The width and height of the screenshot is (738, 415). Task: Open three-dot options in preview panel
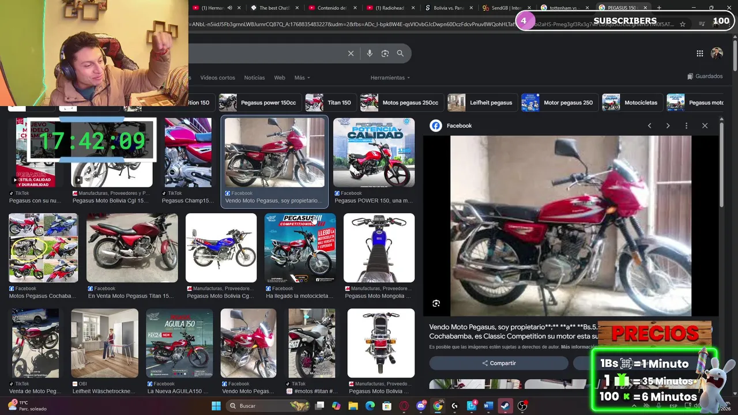(686, 126)
